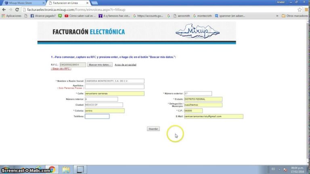
Task: Open the spammer (en adsen bookmark
Action: 230,16
